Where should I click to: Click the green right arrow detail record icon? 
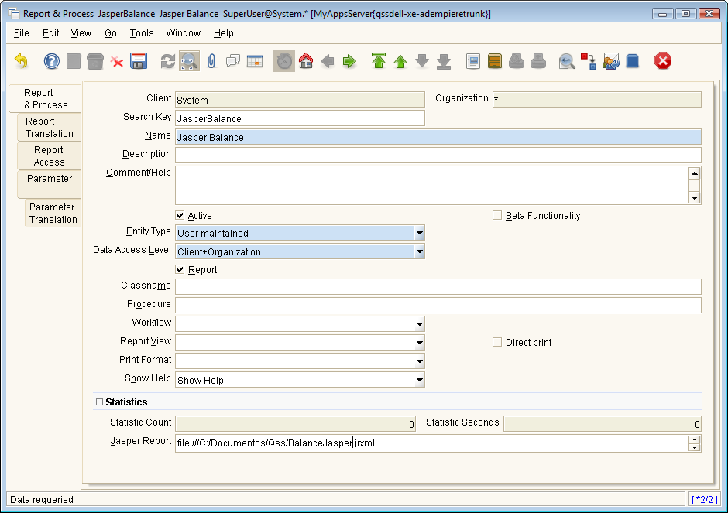(349, 61)
